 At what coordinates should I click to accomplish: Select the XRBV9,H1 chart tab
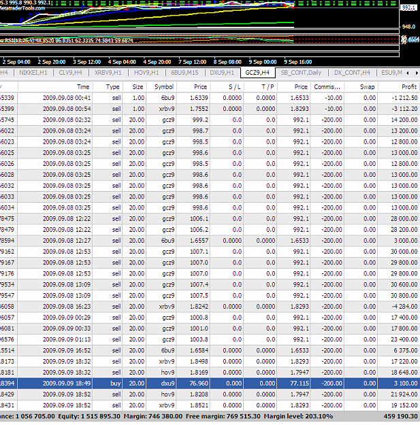(108, 73)
